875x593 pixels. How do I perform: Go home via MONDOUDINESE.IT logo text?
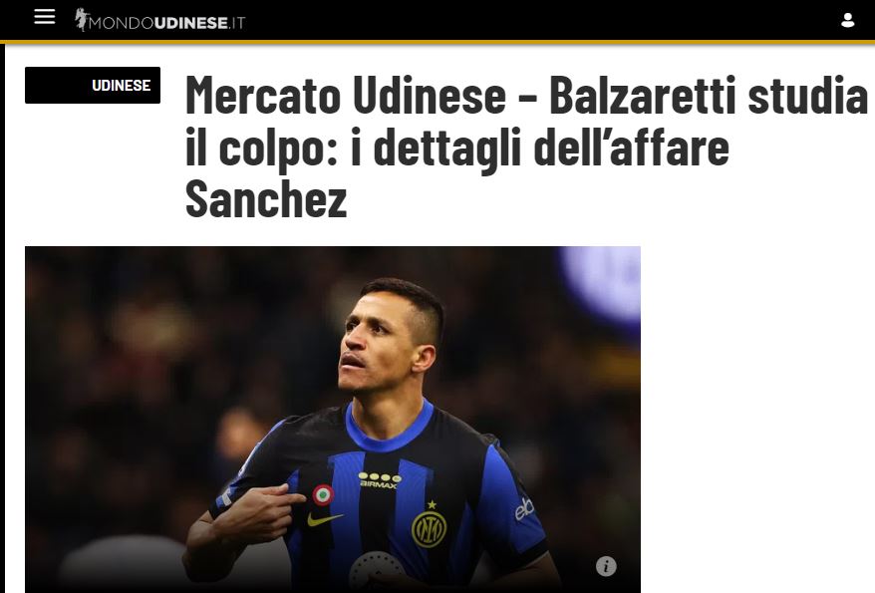(x=166, y=23)
